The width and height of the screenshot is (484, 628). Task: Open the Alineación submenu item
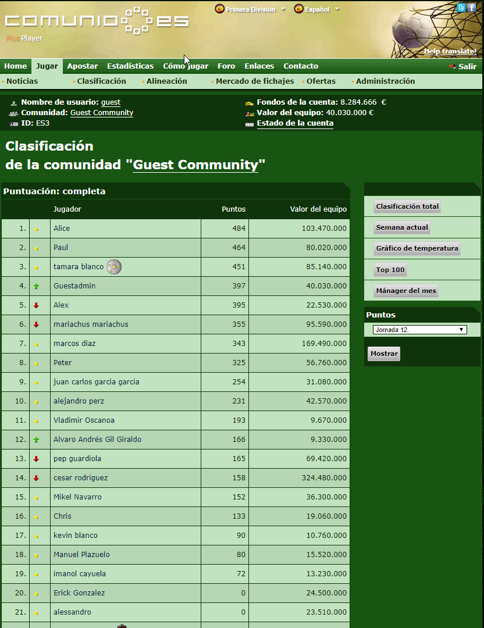pos(167,81)
